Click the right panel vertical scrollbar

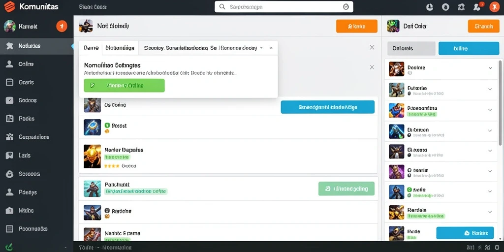pyautogui.click(x=500, y=103)
